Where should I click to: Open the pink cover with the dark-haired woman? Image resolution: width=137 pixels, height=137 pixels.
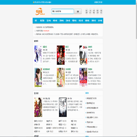click(x=83, y=78)
